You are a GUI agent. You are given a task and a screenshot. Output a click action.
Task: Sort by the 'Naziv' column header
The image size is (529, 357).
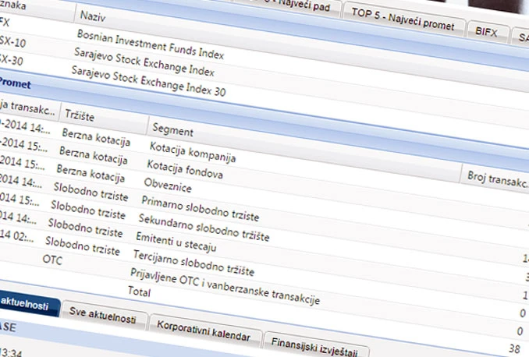click(93, 16)
